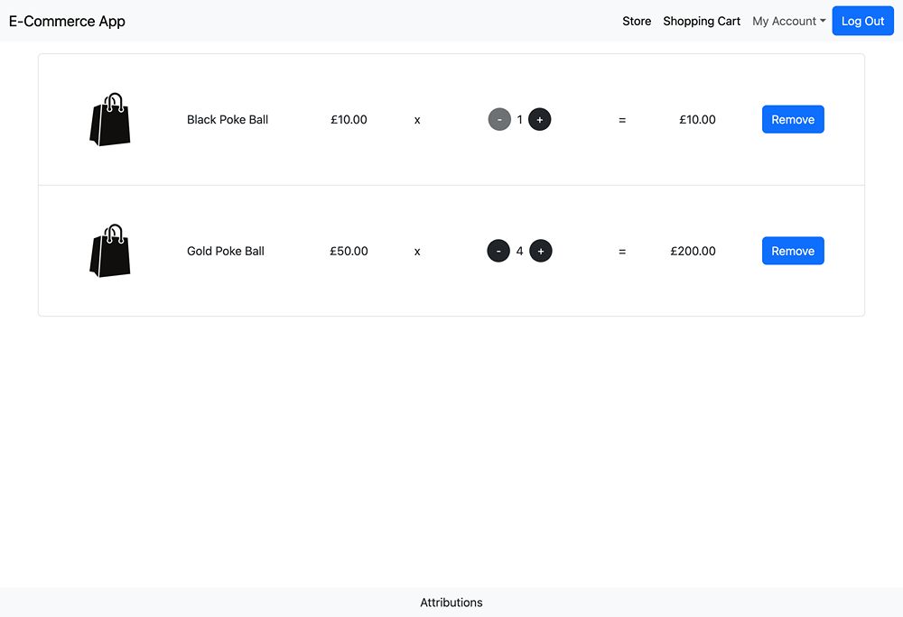Viewport: 903px width, 617px height.
Task: Decrease Black Poke Ball quantity with minus
Action: click(x=499, y=119)
